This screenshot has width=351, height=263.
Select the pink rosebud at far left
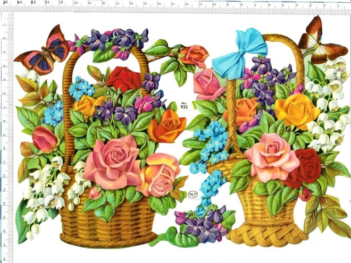(x=45, y=139)
